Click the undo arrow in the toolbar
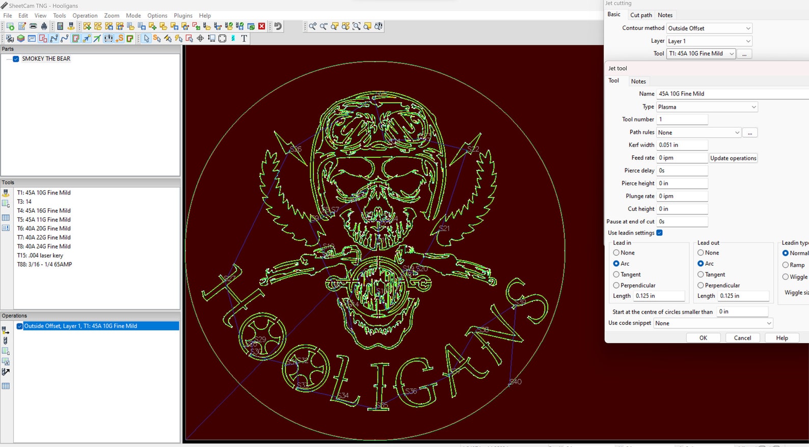Viewport: 809px width, 447px height. (x=278, y=26)
